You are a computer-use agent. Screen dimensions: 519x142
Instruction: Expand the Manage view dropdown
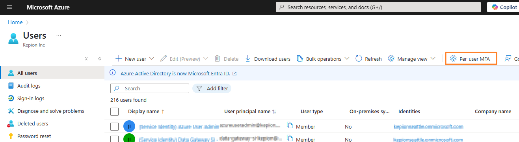click(x=433, y=59)
